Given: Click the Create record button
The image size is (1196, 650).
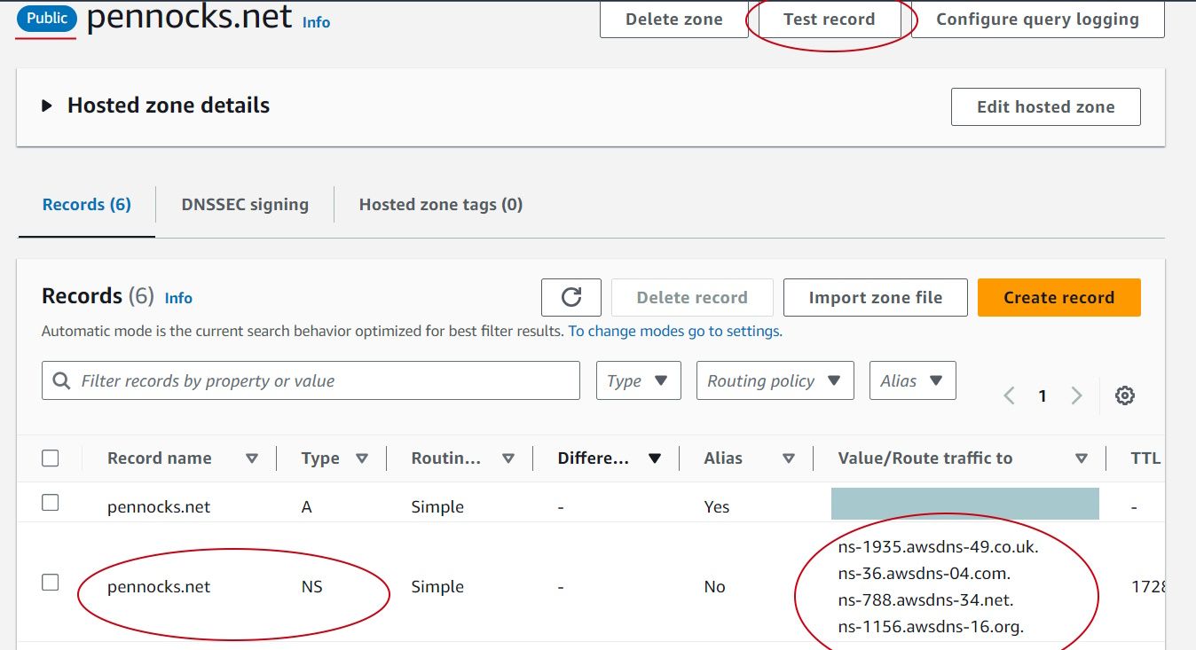Looking at the screenshot, I should [1059, 297].
